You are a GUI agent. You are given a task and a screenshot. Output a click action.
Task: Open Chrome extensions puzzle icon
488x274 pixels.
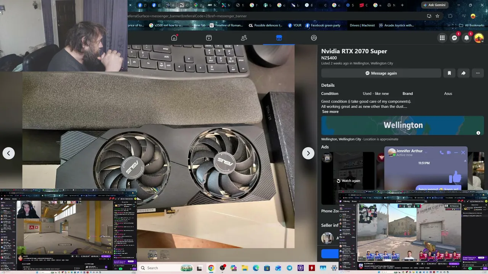click(x=450, y=16)
